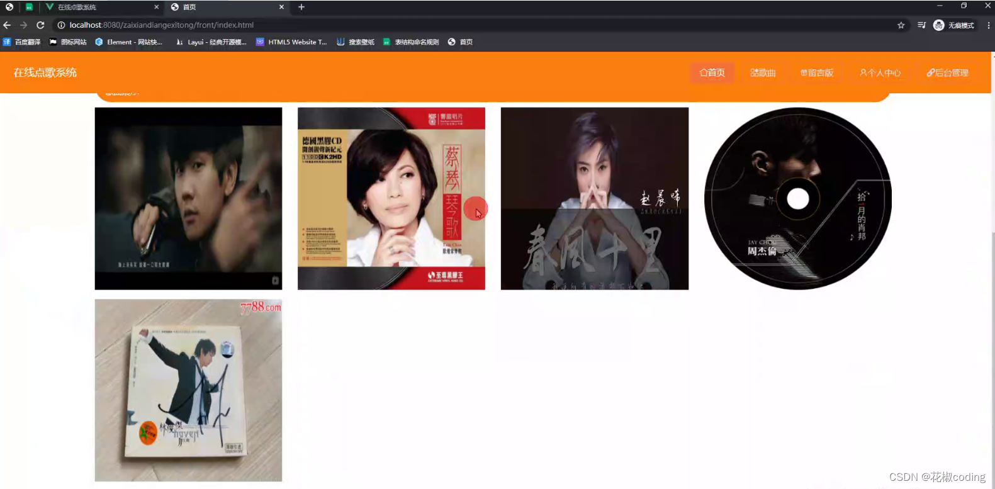Reload the current page
Image resolution: width=995 pixels, height=489 pixels.
pos(40,25)
